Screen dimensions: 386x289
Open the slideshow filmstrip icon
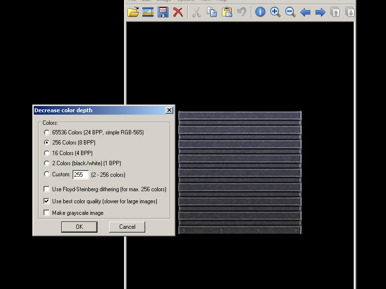pyautogui.click(x=148, y=12)
